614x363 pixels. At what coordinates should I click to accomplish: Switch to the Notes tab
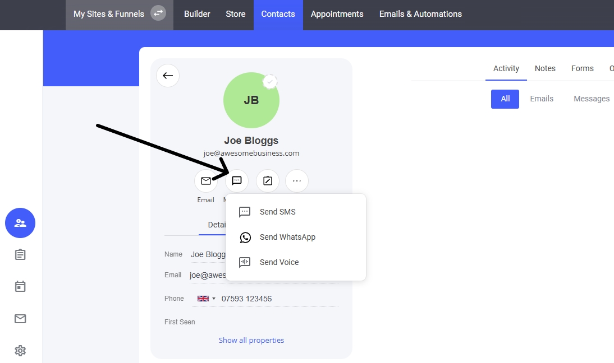point(545,68)
